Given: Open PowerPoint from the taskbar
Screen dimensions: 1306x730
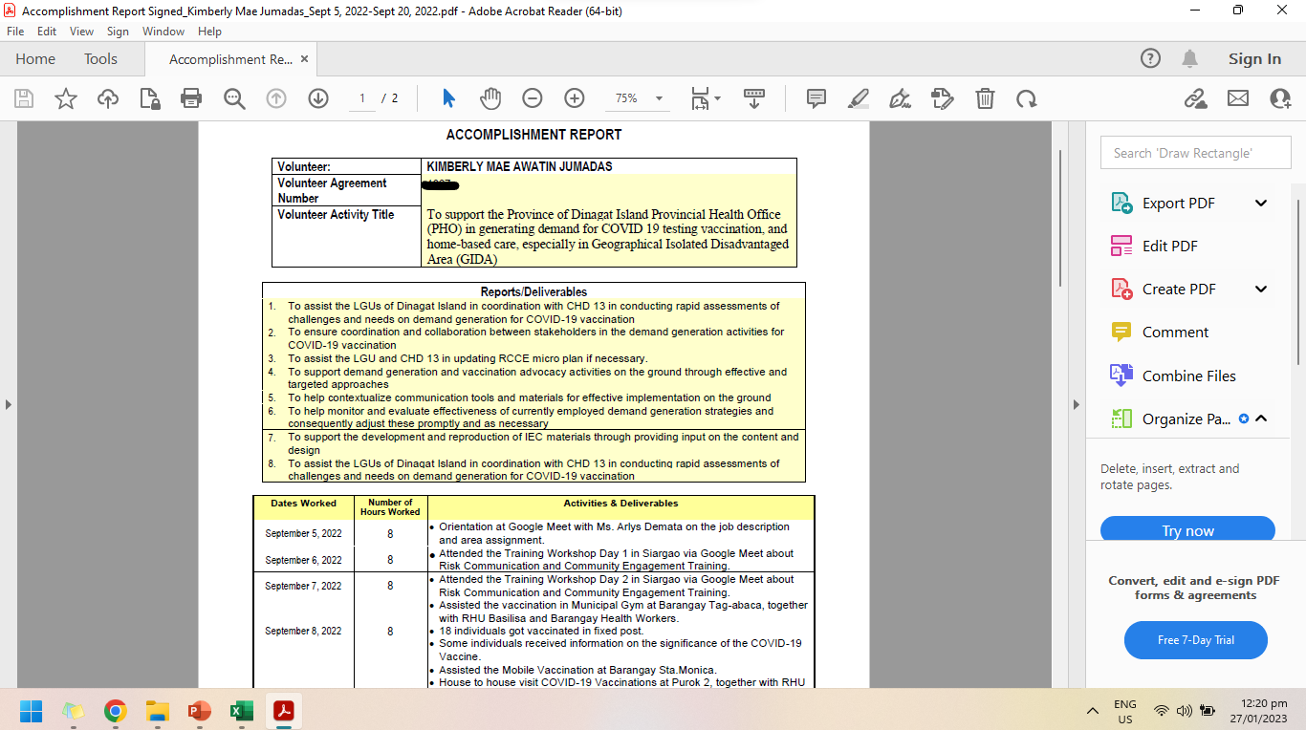Looking at the screenshot, I should [200, 711].
